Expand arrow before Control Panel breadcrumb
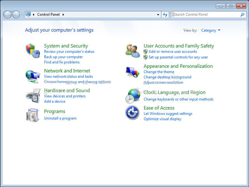249x187 pixels. pos(34,15)
